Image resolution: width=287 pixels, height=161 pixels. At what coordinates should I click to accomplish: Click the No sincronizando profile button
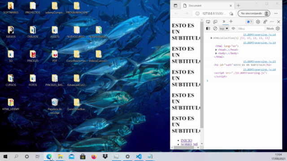(x=254, y=13)
